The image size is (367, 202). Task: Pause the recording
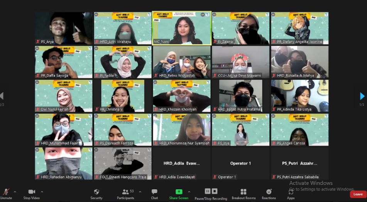point(207,191)
